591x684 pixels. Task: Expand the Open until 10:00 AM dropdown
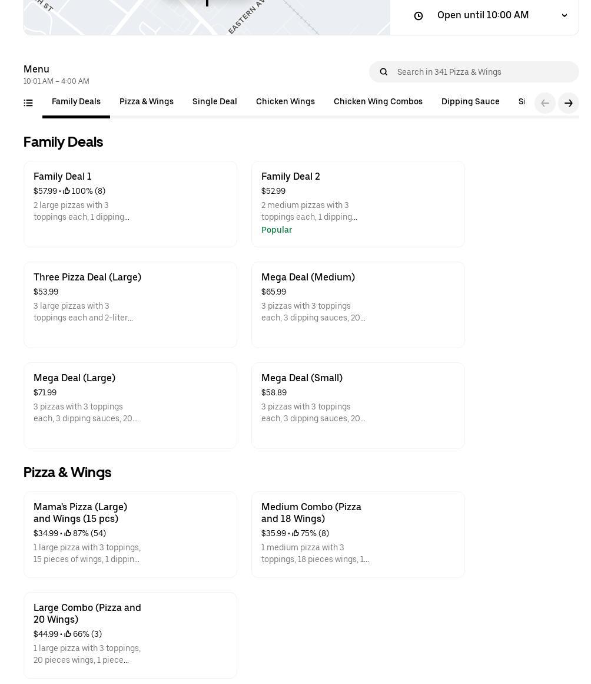pos(483,15)
